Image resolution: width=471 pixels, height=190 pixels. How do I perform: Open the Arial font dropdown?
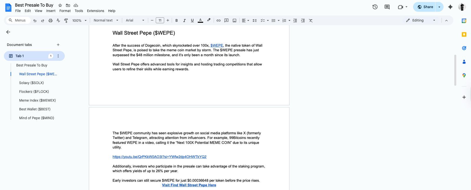click(135, 21)
